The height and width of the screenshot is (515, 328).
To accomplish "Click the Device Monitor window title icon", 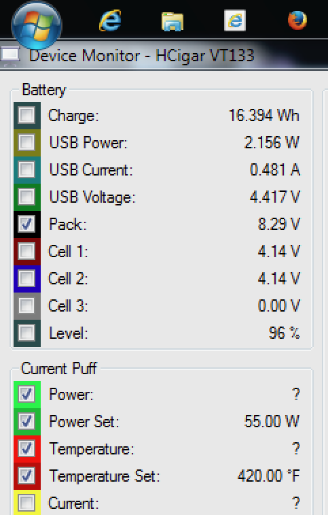I will click(10, 55).
